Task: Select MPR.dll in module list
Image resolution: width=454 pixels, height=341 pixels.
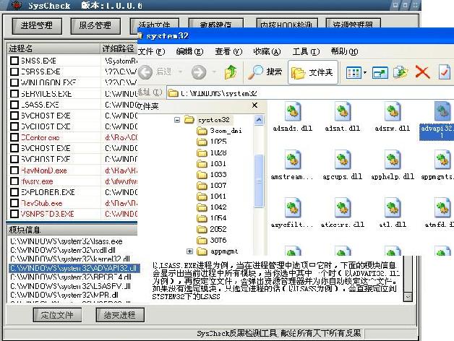Action: (64, 295)
